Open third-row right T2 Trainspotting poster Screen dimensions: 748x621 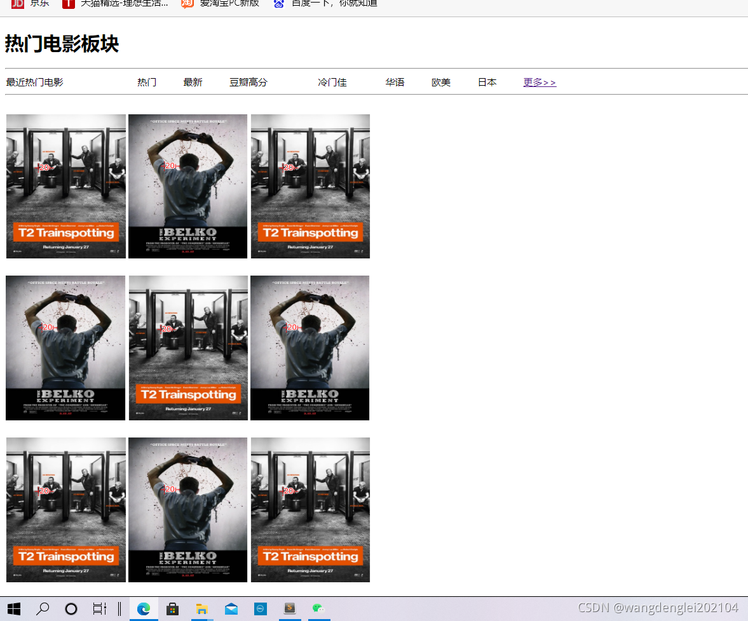click(x=310, y=510)
